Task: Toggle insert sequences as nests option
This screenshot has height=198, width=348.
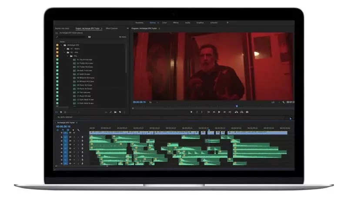Action: pos(58,130)
